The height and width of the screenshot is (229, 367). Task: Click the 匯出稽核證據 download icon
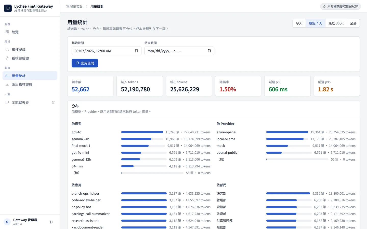[7, 84]
